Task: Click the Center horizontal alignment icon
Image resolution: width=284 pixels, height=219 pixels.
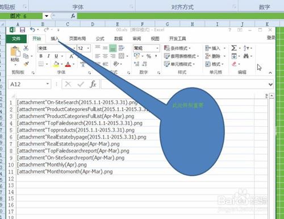Action: point(105,56)
